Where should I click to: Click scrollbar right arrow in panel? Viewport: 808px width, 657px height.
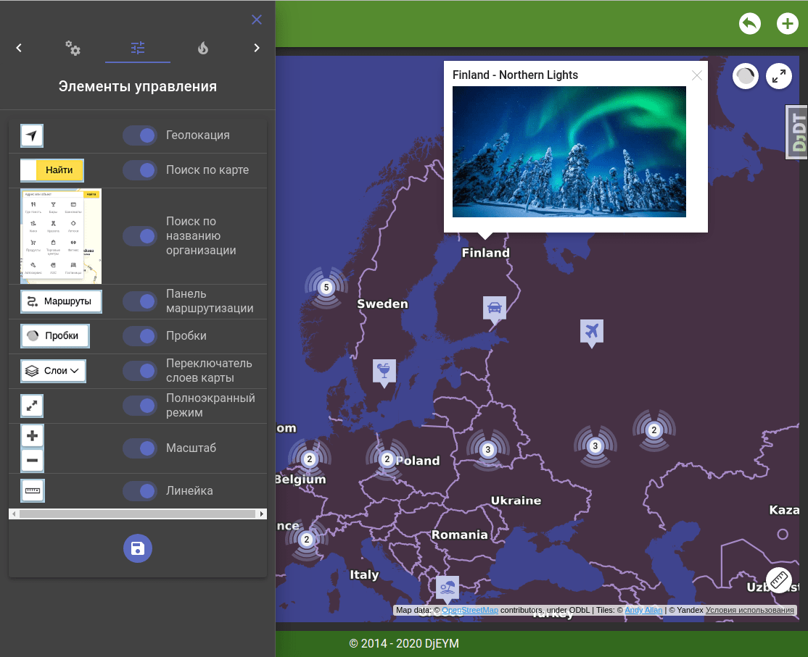tap(262, 514)
